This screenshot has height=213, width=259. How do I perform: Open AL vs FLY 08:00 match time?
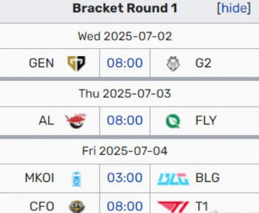(125, 120)
